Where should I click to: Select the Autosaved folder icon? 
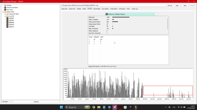pos(7,14)
